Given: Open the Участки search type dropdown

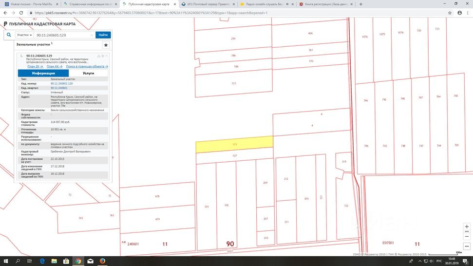Looking at the screenshot, I should click(24, 35).
